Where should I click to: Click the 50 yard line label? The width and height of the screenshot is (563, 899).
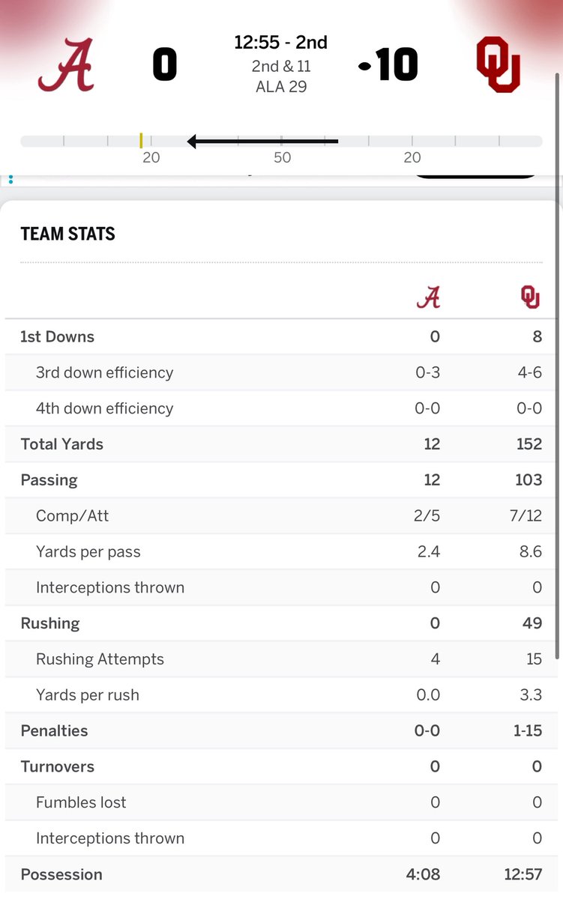click(x=282, y=157)
